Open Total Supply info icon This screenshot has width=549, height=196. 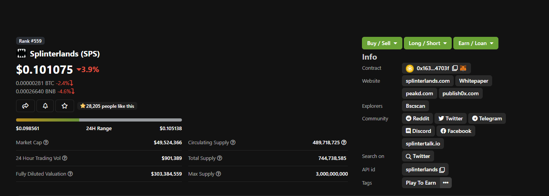[x=220, y=158]
